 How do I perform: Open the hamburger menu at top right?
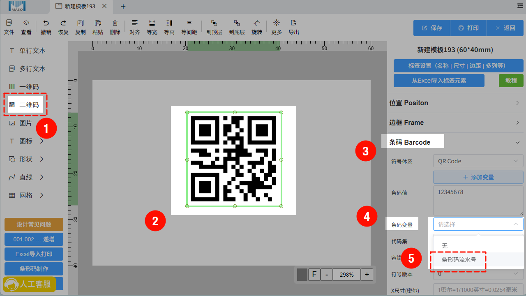(x=520, y=6)
